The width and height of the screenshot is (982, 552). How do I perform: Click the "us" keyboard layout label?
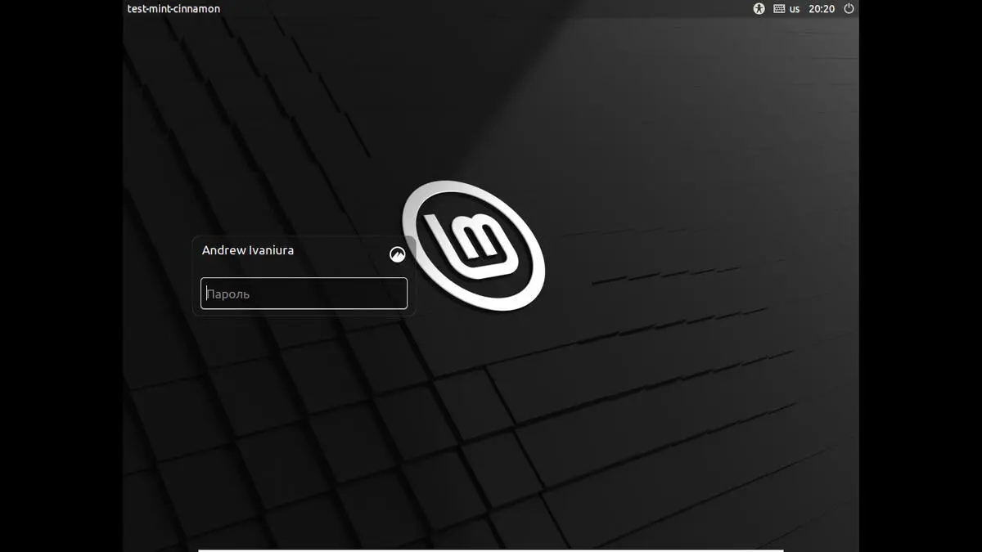click(x=795, y=9)
